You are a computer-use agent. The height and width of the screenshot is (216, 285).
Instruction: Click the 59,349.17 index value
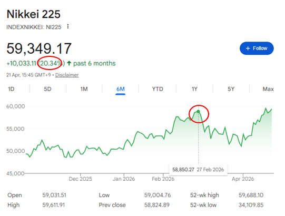39,48
